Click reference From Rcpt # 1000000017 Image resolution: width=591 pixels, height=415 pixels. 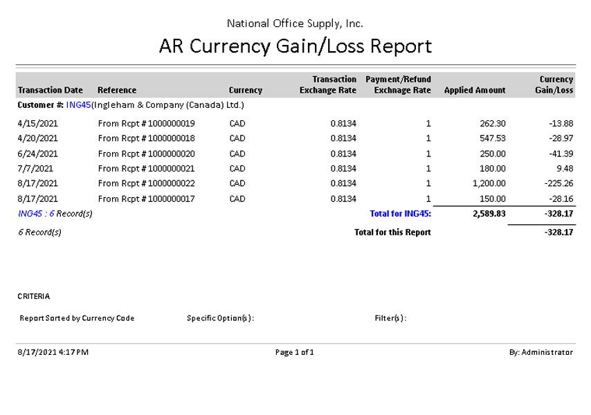coord(147,199)
